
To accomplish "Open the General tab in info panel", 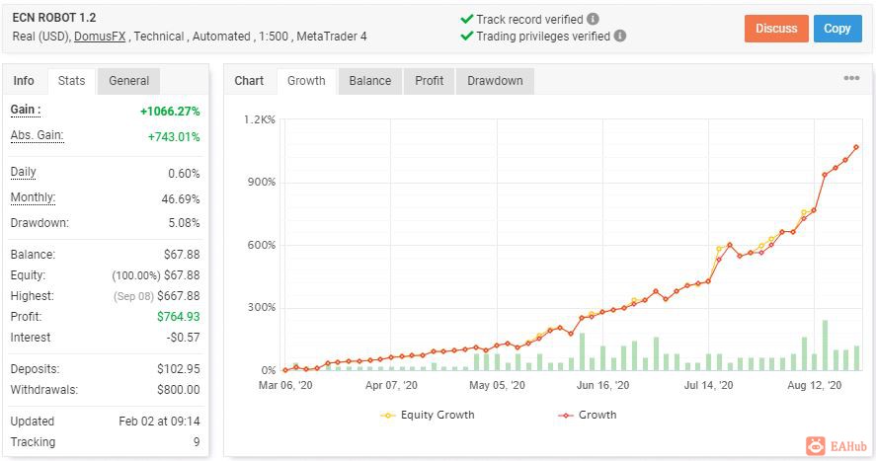I will pos(129,81).
